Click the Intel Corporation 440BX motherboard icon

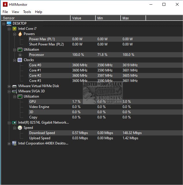pos(14,143)
